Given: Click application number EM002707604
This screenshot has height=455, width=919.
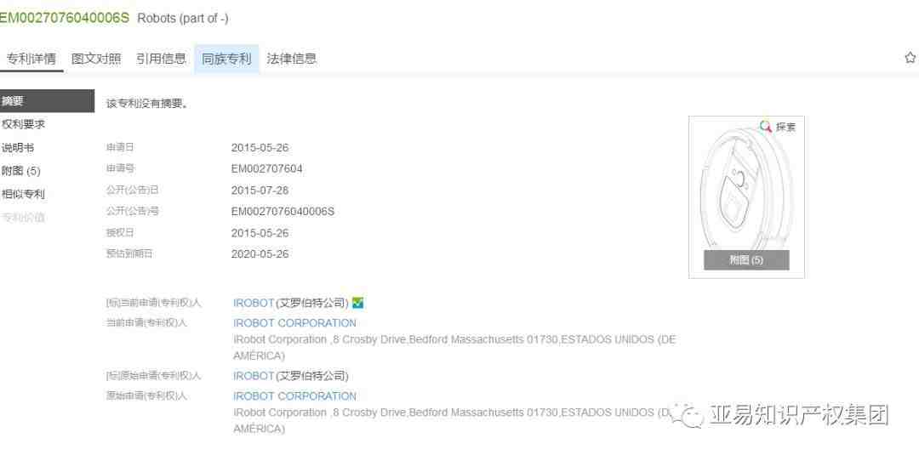Looking at the screenshot, I should pos(266,168).
